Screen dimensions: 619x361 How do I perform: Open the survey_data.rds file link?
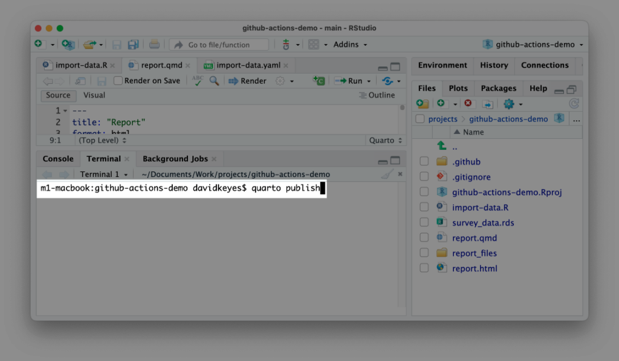tap(483, 223)
